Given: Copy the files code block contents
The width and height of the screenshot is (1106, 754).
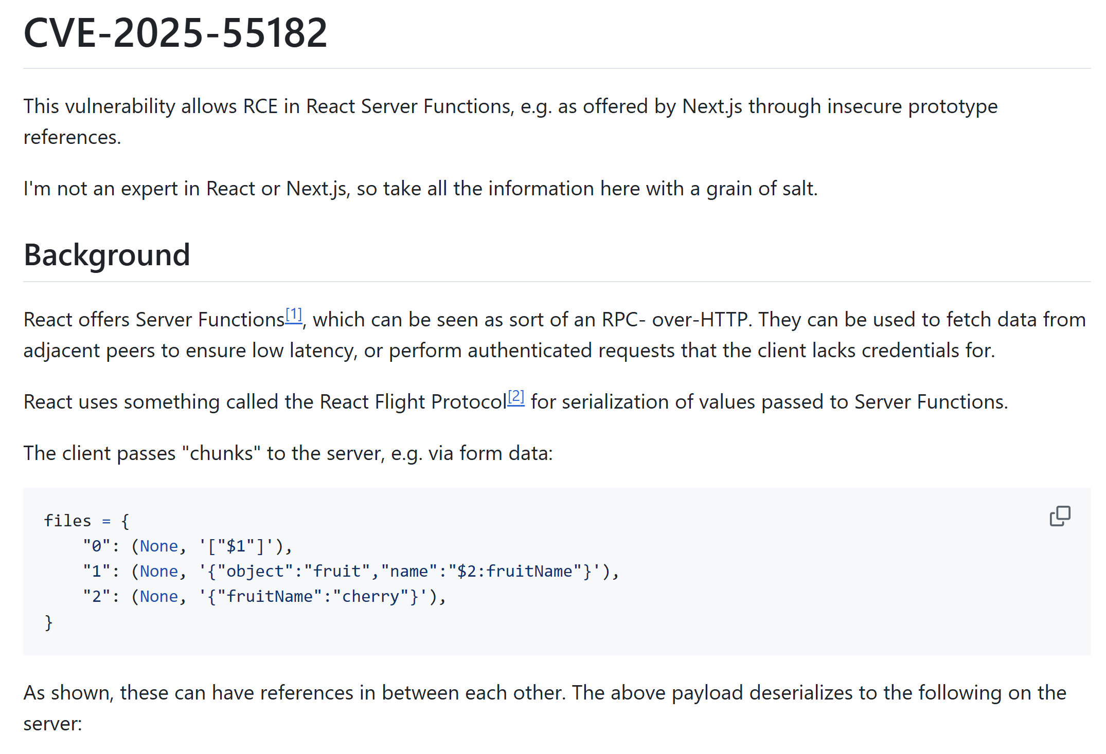Looking at the screenshot, I should pyautogui.click(x=1060, y=516).
